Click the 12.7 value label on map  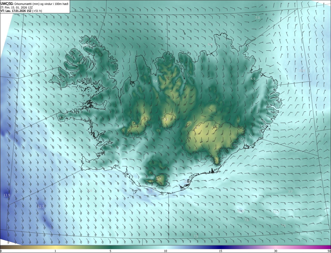[x=41, y=207]
